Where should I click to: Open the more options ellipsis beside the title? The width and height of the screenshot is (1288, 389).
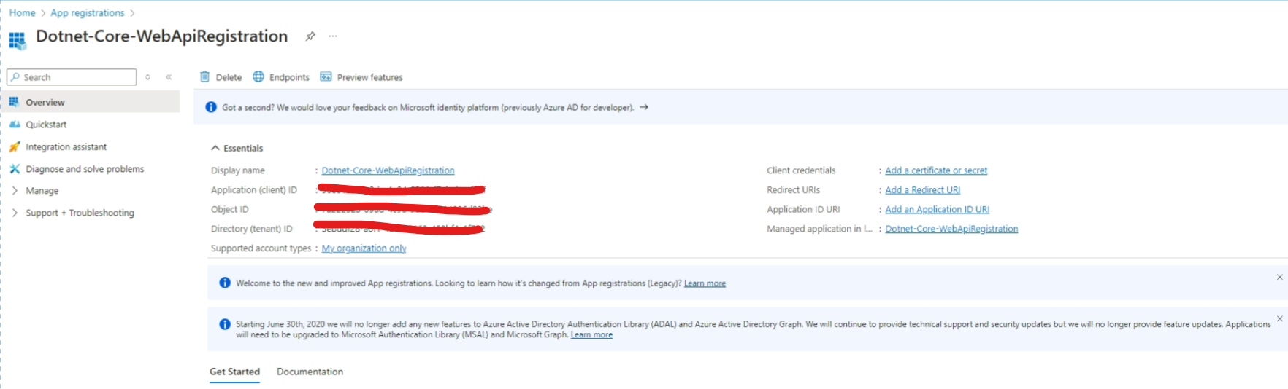[333, 36]
